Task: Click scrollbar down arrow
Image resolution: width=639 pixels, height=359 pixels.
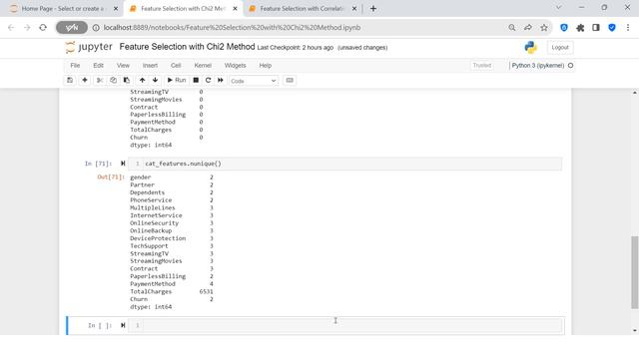Action: (x=635, y=330)
